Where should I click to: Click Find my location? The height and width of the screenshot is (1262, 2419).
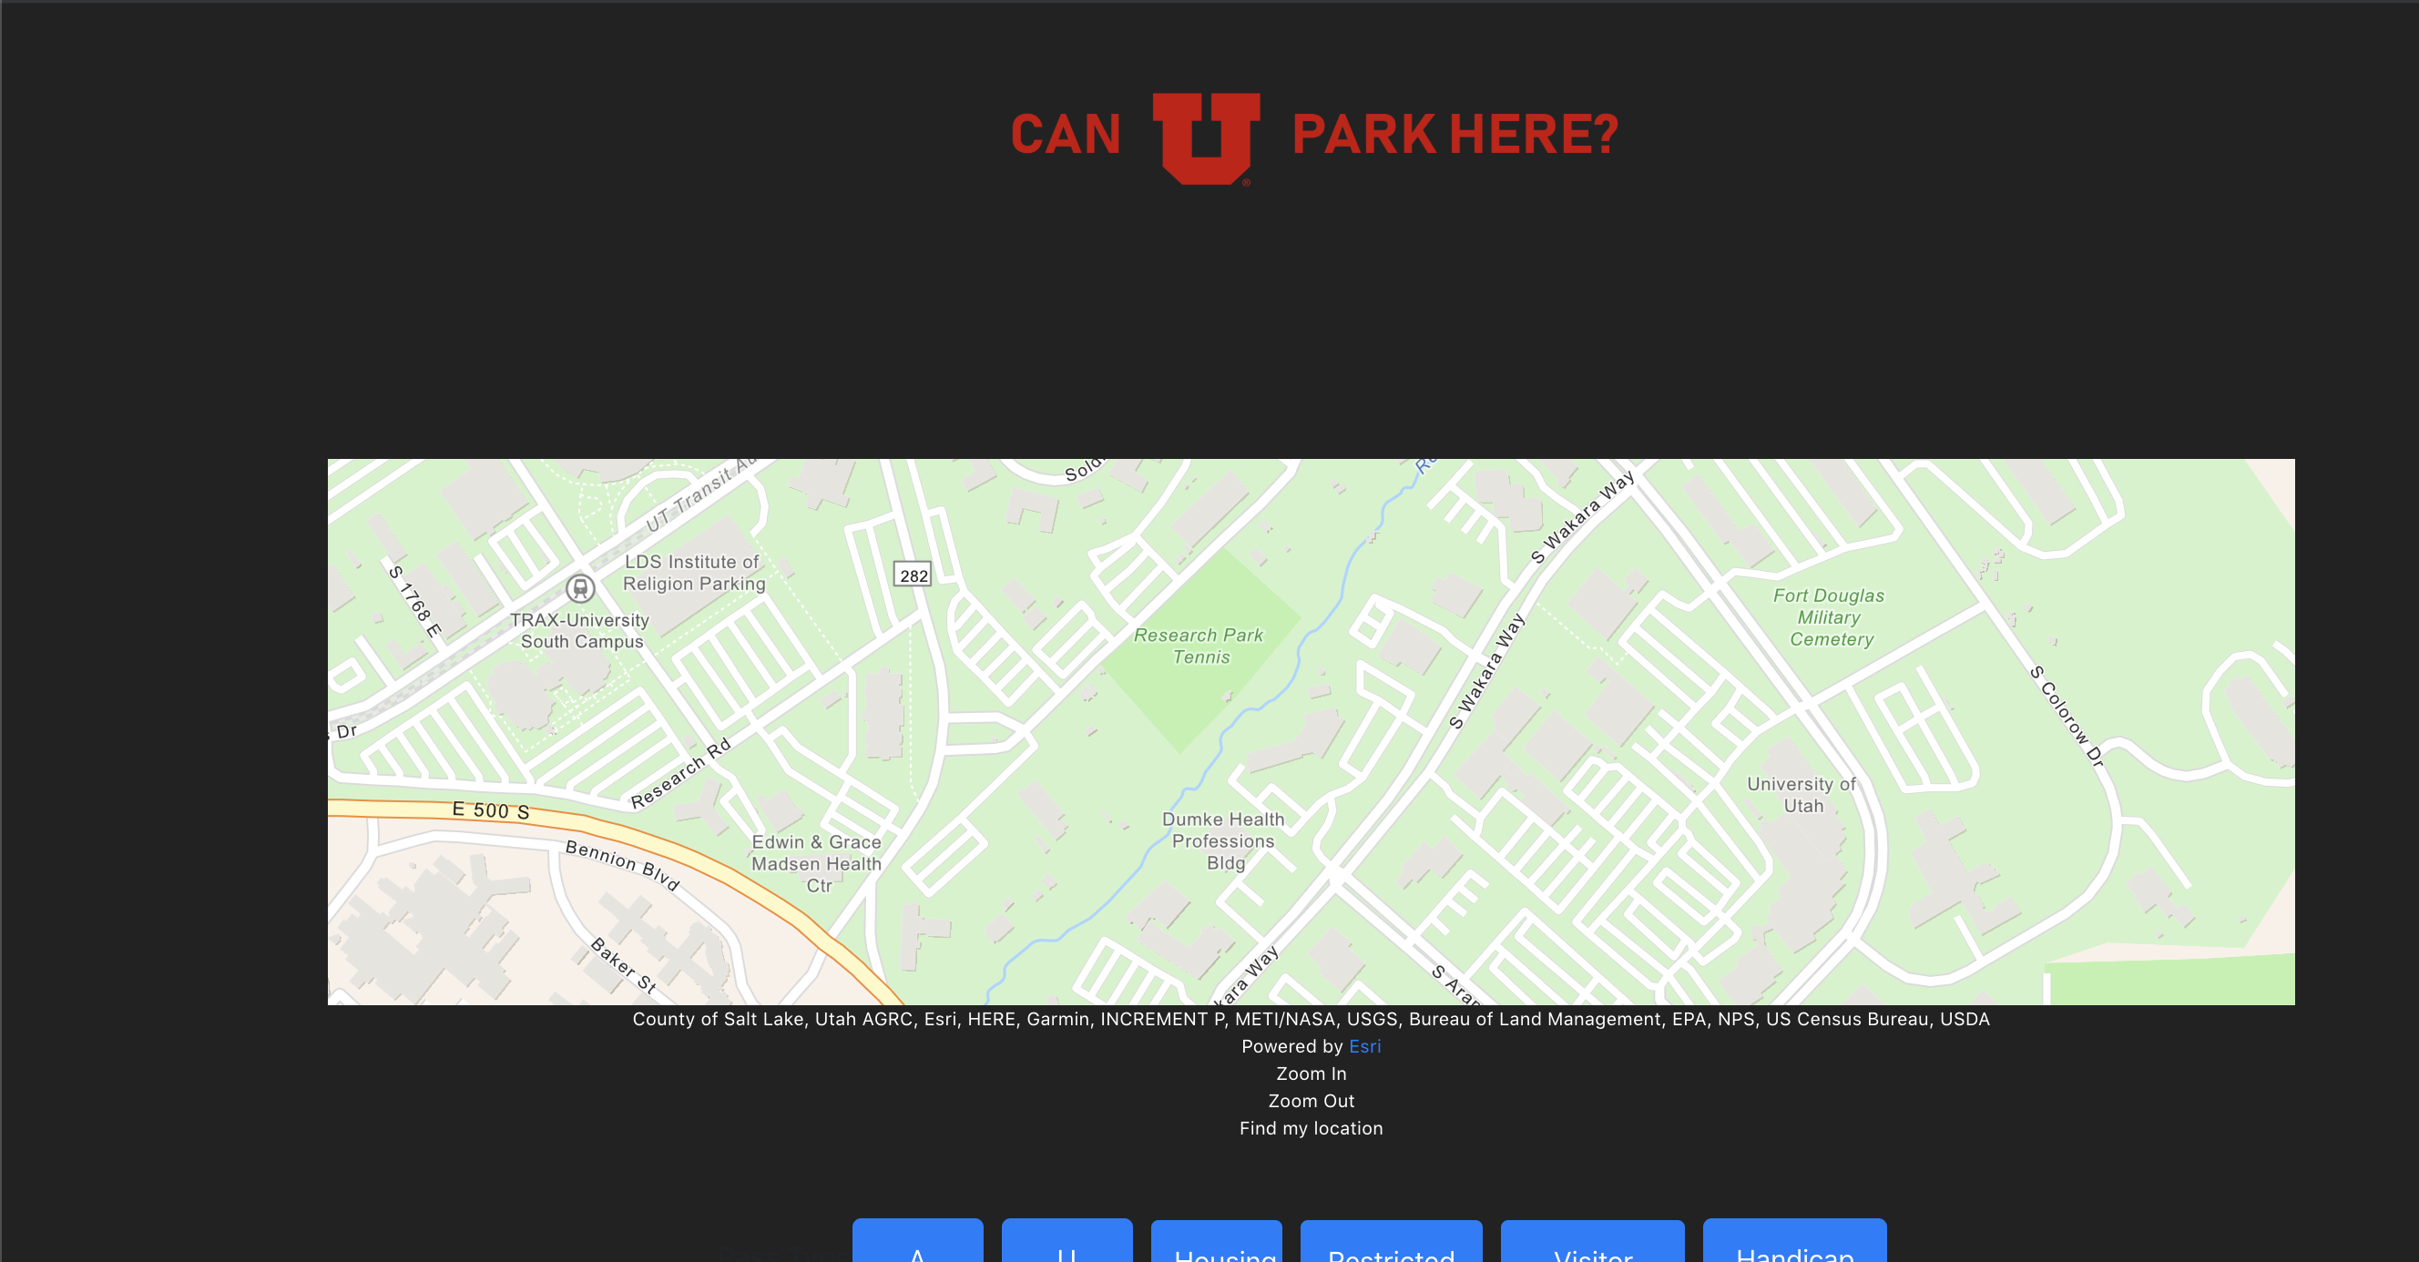1311,1128
